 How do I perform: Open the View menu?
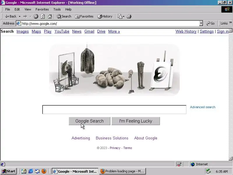click(28, 9)
